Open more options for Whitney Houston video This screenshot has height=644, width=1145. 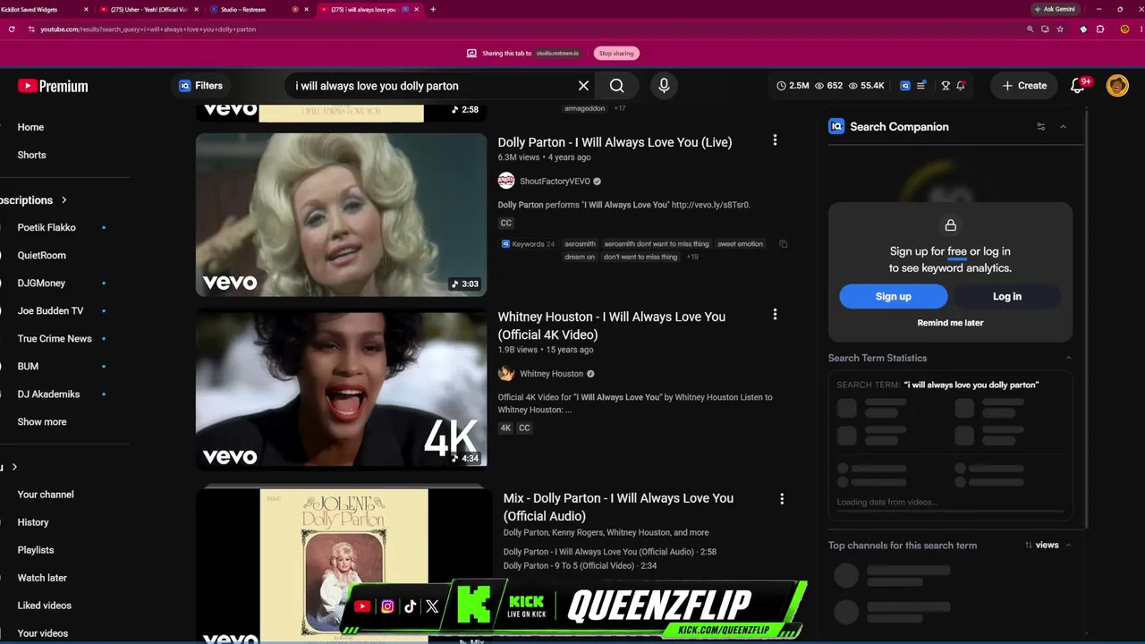(775, 315)
